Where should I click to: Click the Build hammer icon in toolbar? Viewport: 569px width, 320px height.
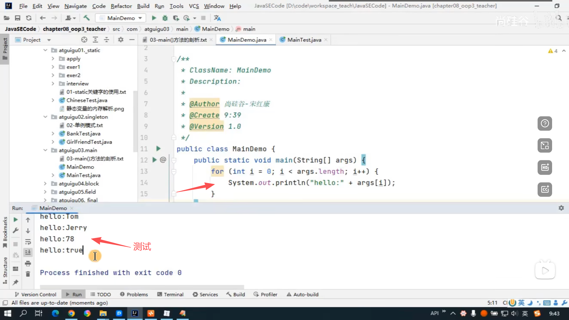[87, 18]
